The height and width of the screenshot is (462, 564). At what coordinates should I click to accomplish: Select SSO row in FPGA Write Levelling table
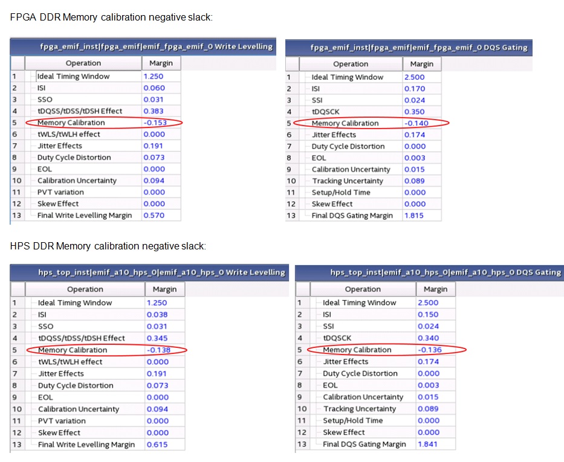click(96, 100)
